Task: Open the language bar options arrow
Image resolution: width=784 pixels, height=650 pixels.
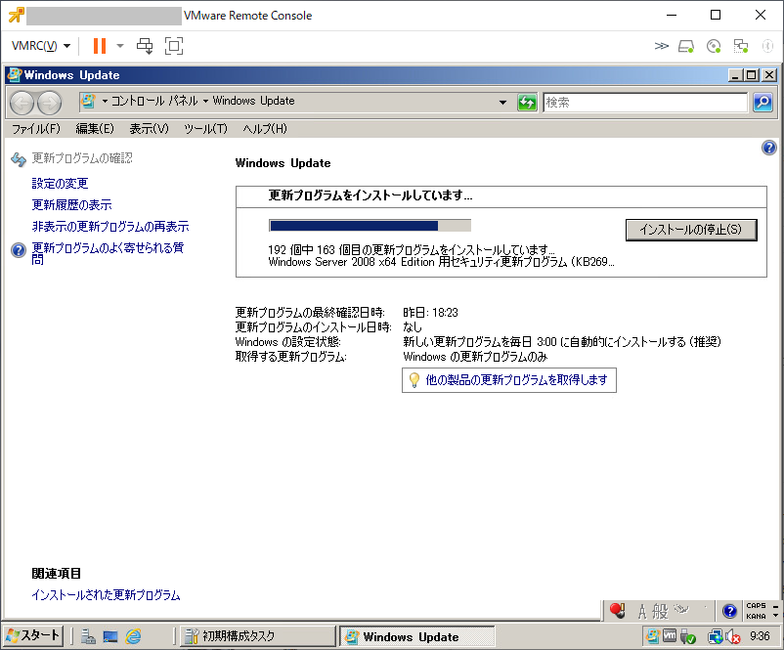Action: tap(775, 616)
